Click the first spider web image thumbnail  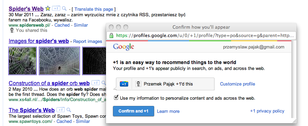point(23,61)
